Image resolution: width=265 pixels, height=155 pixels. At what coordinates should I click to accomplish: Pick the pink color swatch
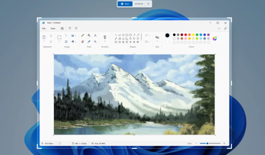[186, 39]
